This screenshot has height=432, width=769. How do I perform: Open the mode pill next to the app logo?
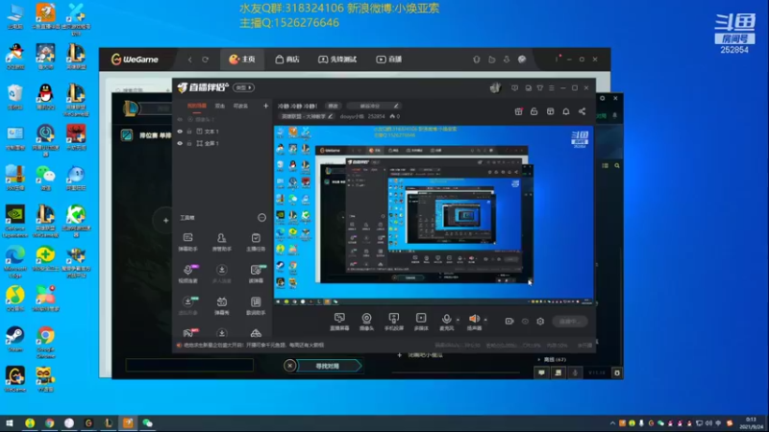(244, 87)
